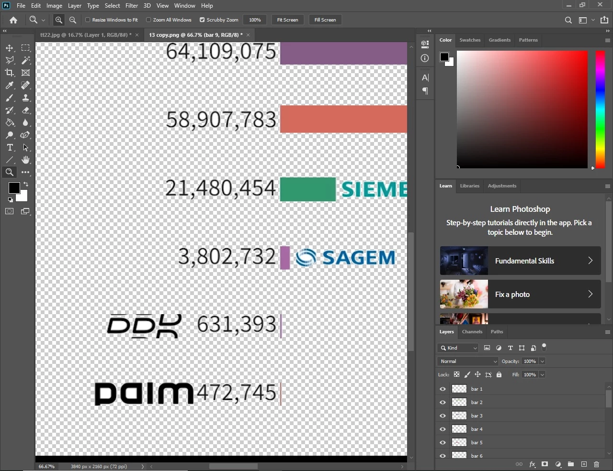Screen dimensions: 613x471
Task: Select the Hand tool
Action: point(25,160)
